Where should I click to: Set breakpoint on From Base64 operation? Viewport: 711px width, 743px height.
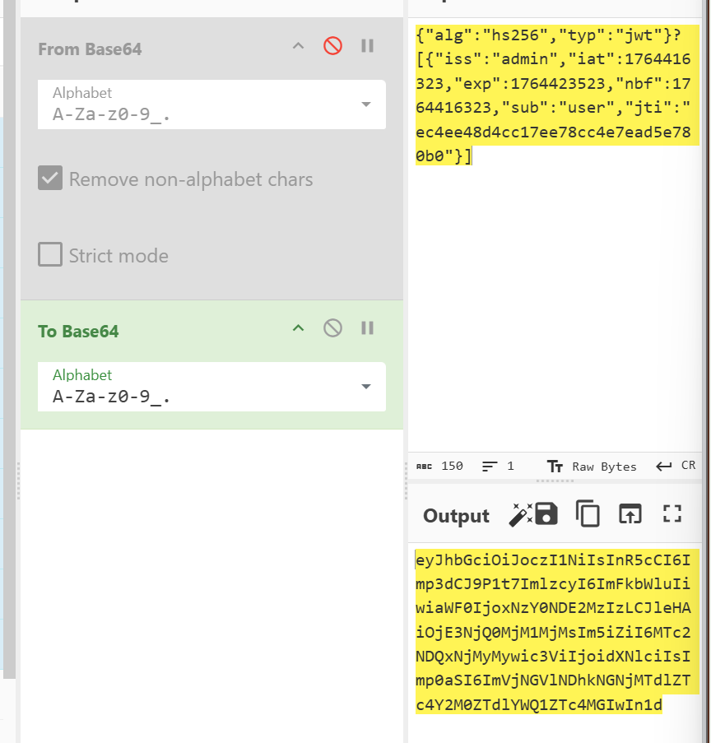click(x=368, y=46)
